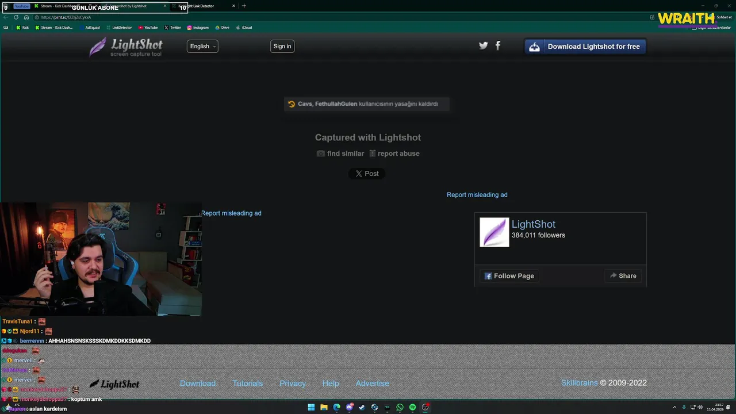Open the Instagram bookmark
This screenshot has height=414, width=736.
click(198, 28)
